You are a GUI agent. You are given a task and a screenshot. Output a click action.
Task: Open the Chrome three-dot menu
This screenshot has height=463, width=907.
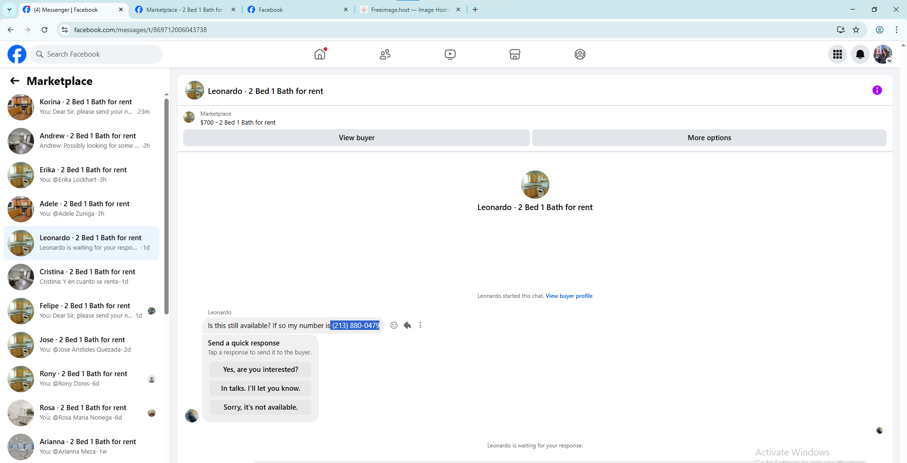[x=897, y=30]
